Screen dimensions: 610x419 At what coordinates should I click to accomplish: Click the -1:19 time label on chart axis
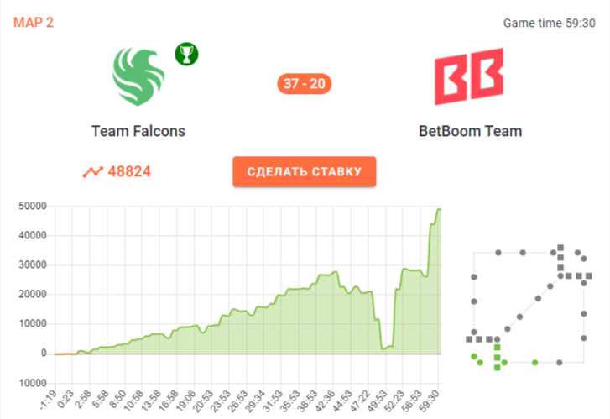(49, 399)
